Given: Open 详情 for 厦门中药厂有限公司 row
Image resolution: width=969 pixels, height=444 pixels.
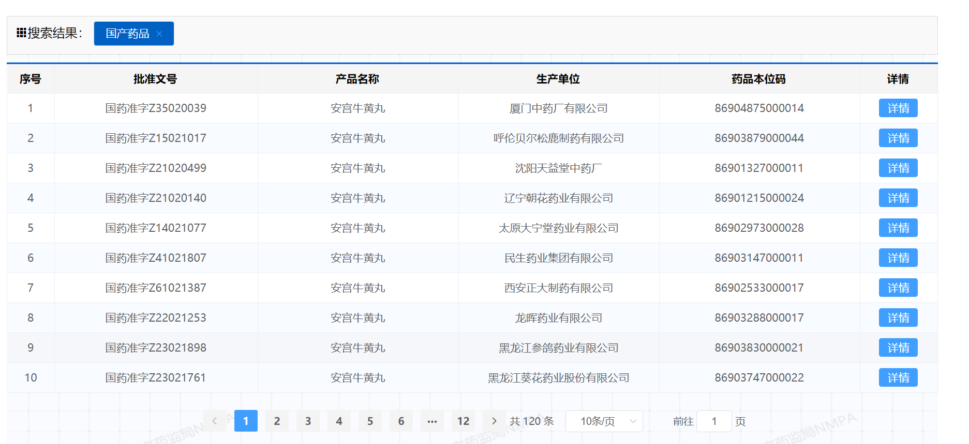Looking at the screenshot, I should click(x=898, y=108).
